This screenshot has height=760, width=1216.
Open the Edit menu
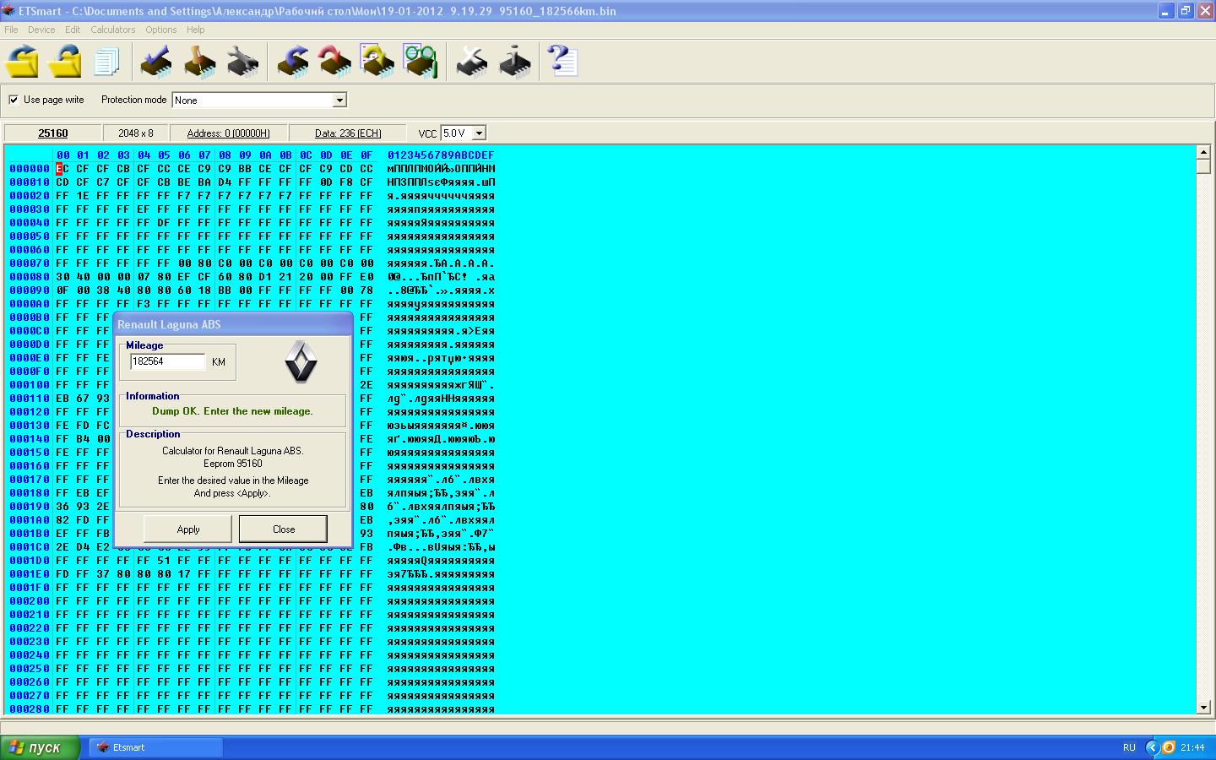click(73, 30)
